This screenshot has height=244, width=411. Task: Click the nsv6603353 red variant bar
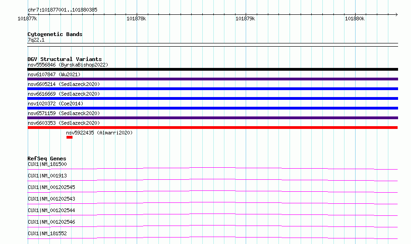click(212, 128)
